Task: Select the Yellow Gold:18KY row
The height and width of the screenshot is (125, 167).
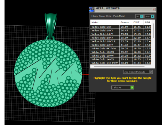Action: [x=121, y=37]
